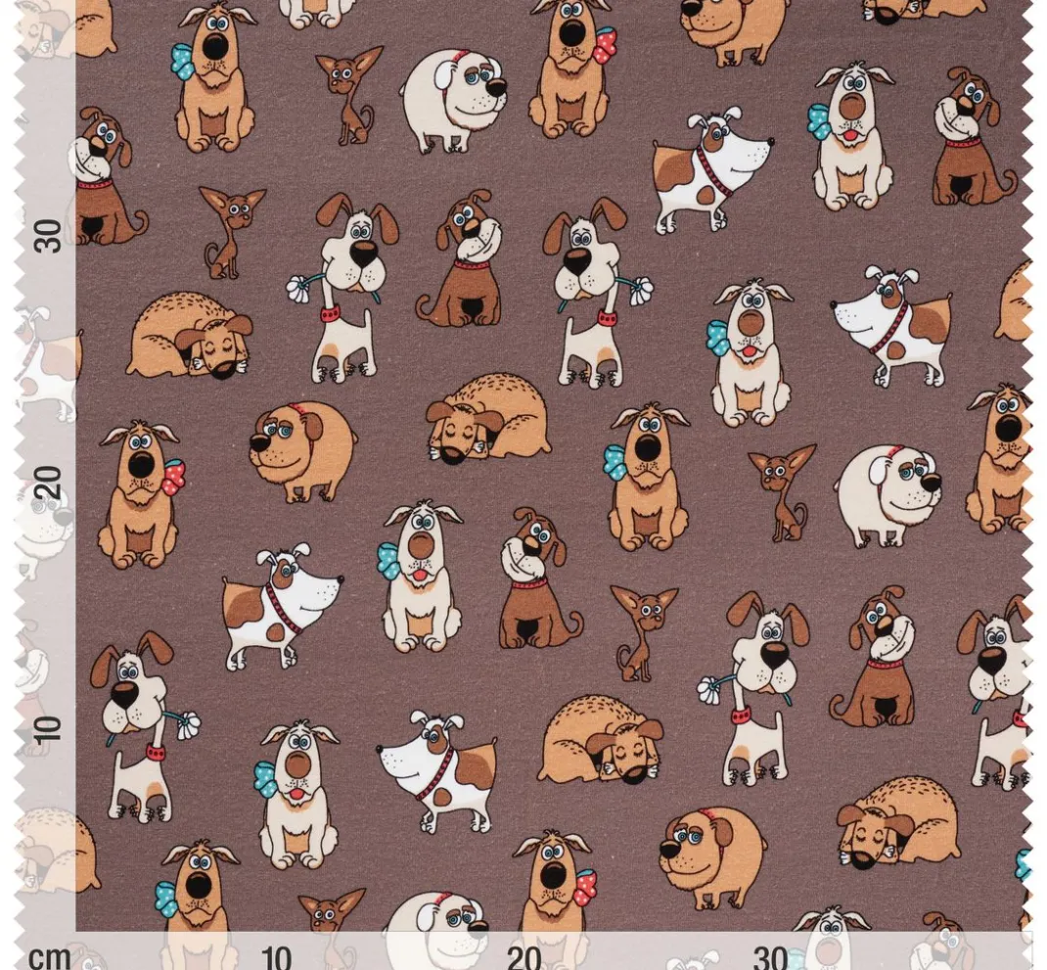The height and width of the screenshot is (970, 1047).
Task: Click the "20" mark on the vertical ruler
Action: 47,483
